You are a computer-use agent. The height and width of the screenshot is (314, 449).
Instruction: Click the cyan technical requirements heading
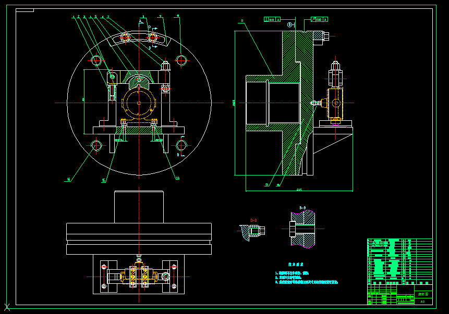pos(296,265)
